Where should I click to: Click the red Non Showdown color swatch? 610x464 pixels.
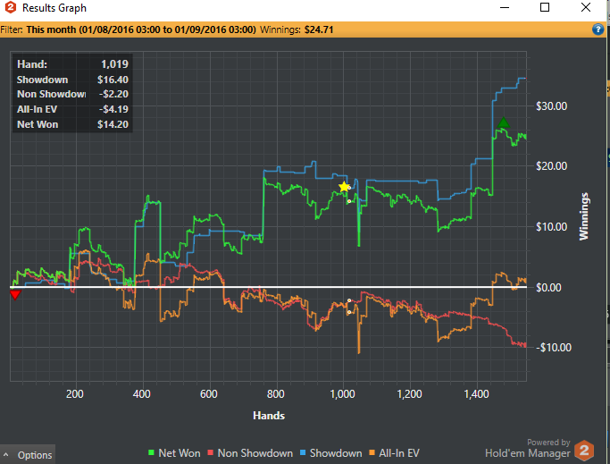point(211,452)
